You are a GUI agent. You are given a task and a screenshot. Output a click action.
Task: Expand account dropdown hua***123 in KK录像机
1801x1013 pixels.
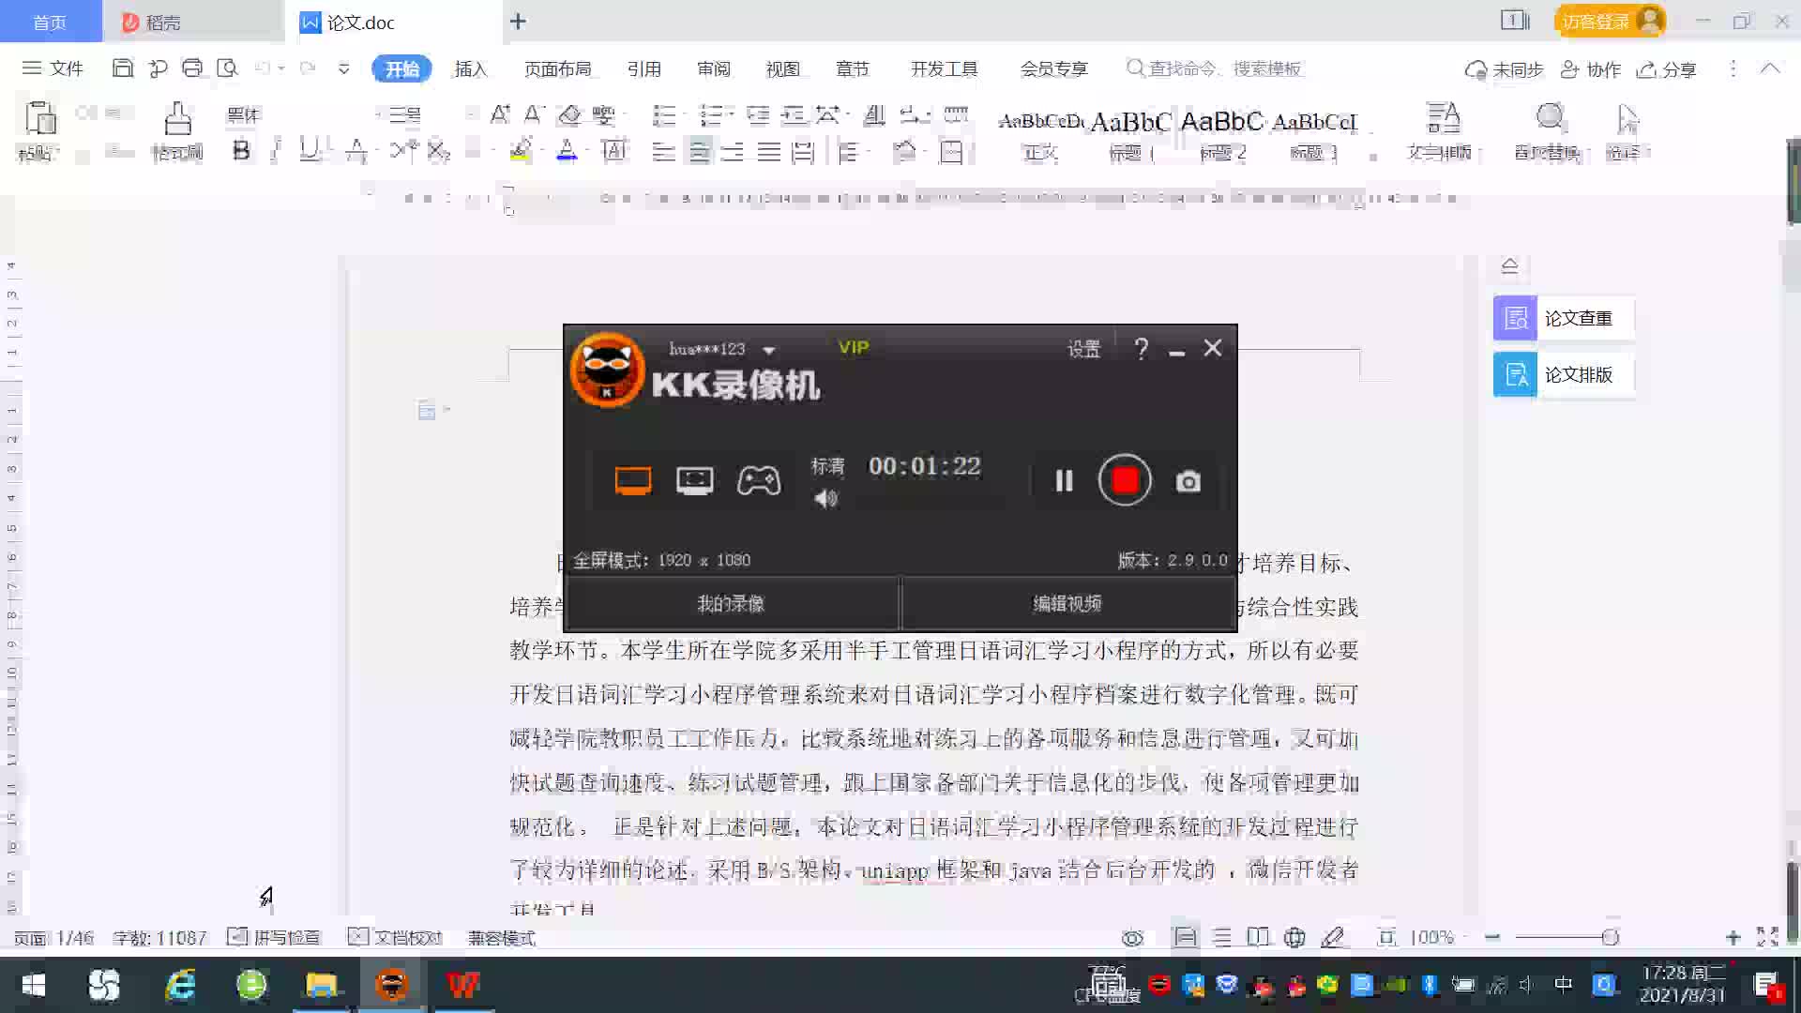(769, 350)
